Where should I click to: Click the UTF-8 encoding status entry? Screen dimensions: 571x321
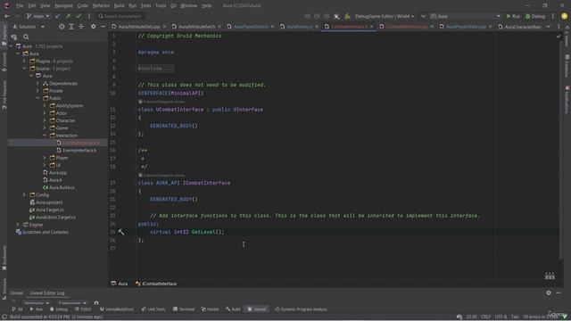501,317
